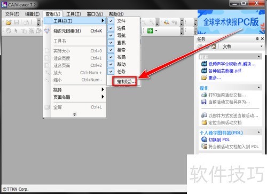Click the knowledge link icon in the View menu
Image resolution: width=267 pixels, height=194 pixels.
click(x=47, y=31)
